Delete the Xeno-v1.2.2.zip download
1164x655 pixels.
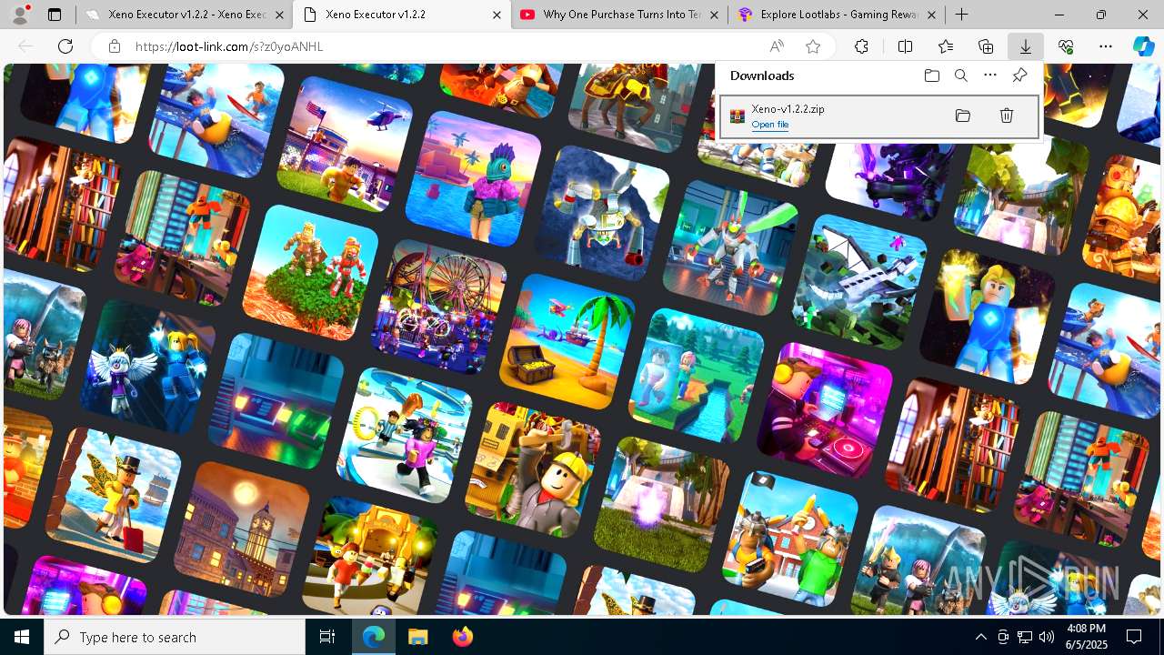(x=1007, y=116)
